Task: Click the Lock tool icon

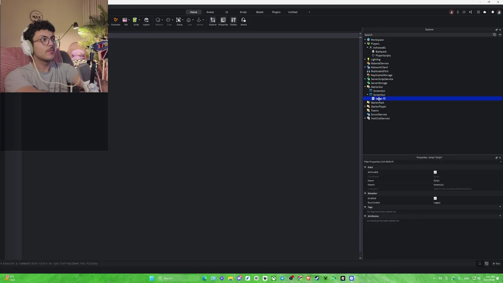Action: pyautogui.click(x=189, y=20)
